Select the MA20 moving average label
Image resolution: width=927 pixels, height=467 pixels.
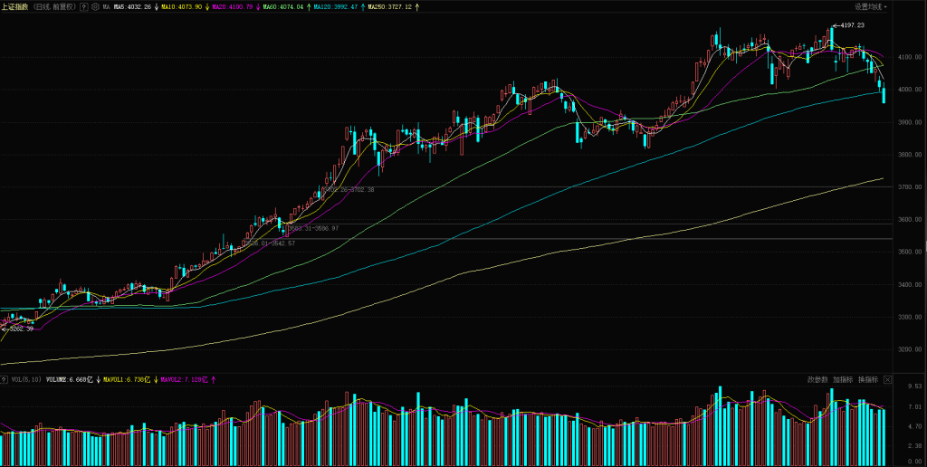coord(233,6)
